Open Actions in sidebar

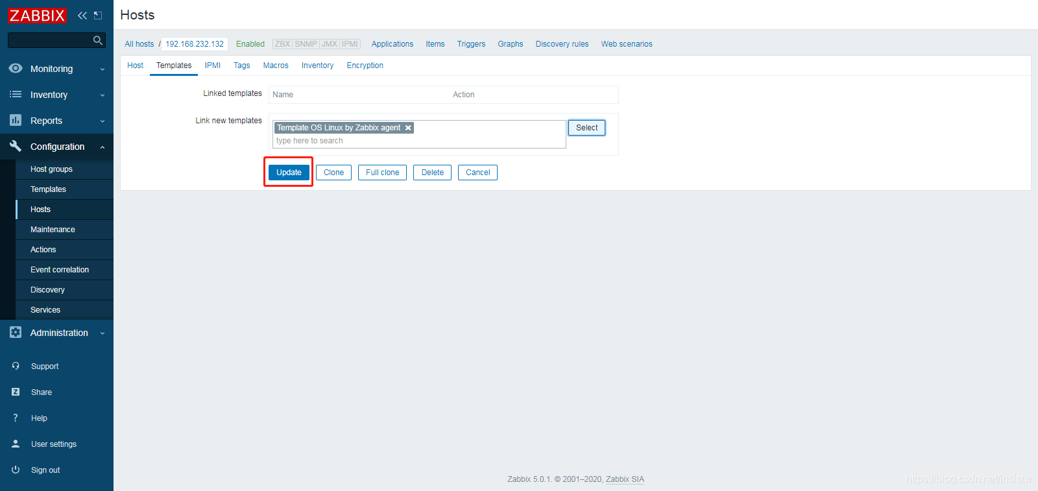64,250
